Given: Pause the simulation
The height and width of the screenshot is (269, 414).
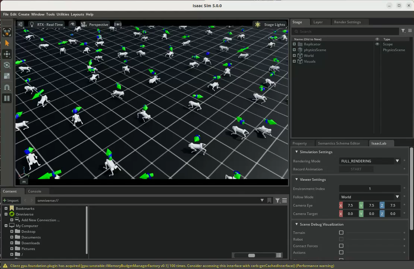Looking at the screenshot, I should (x=7, y=98).
